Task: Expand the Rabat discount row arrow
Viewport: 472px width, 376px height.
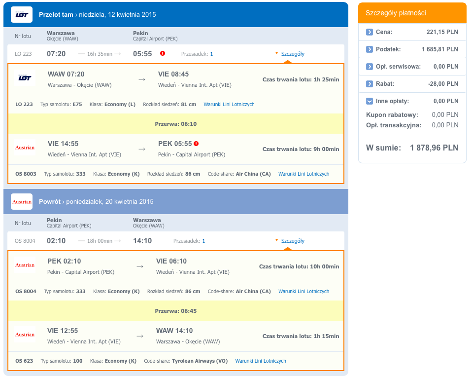Action: click(x=370, y=84)
